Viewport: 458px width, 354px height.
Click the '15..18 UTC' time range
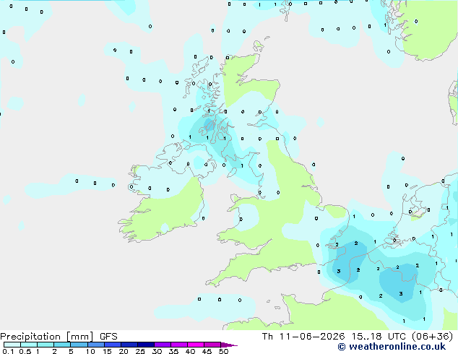[379, 337]
